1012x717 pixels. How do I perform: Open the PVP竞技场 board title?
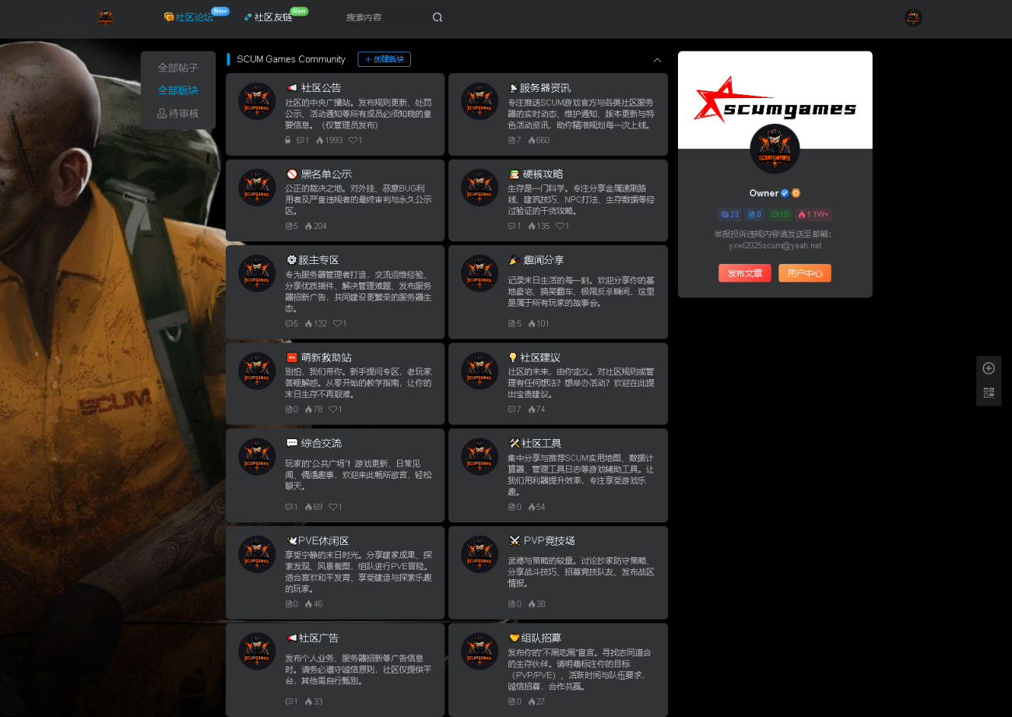click(548, 540)
